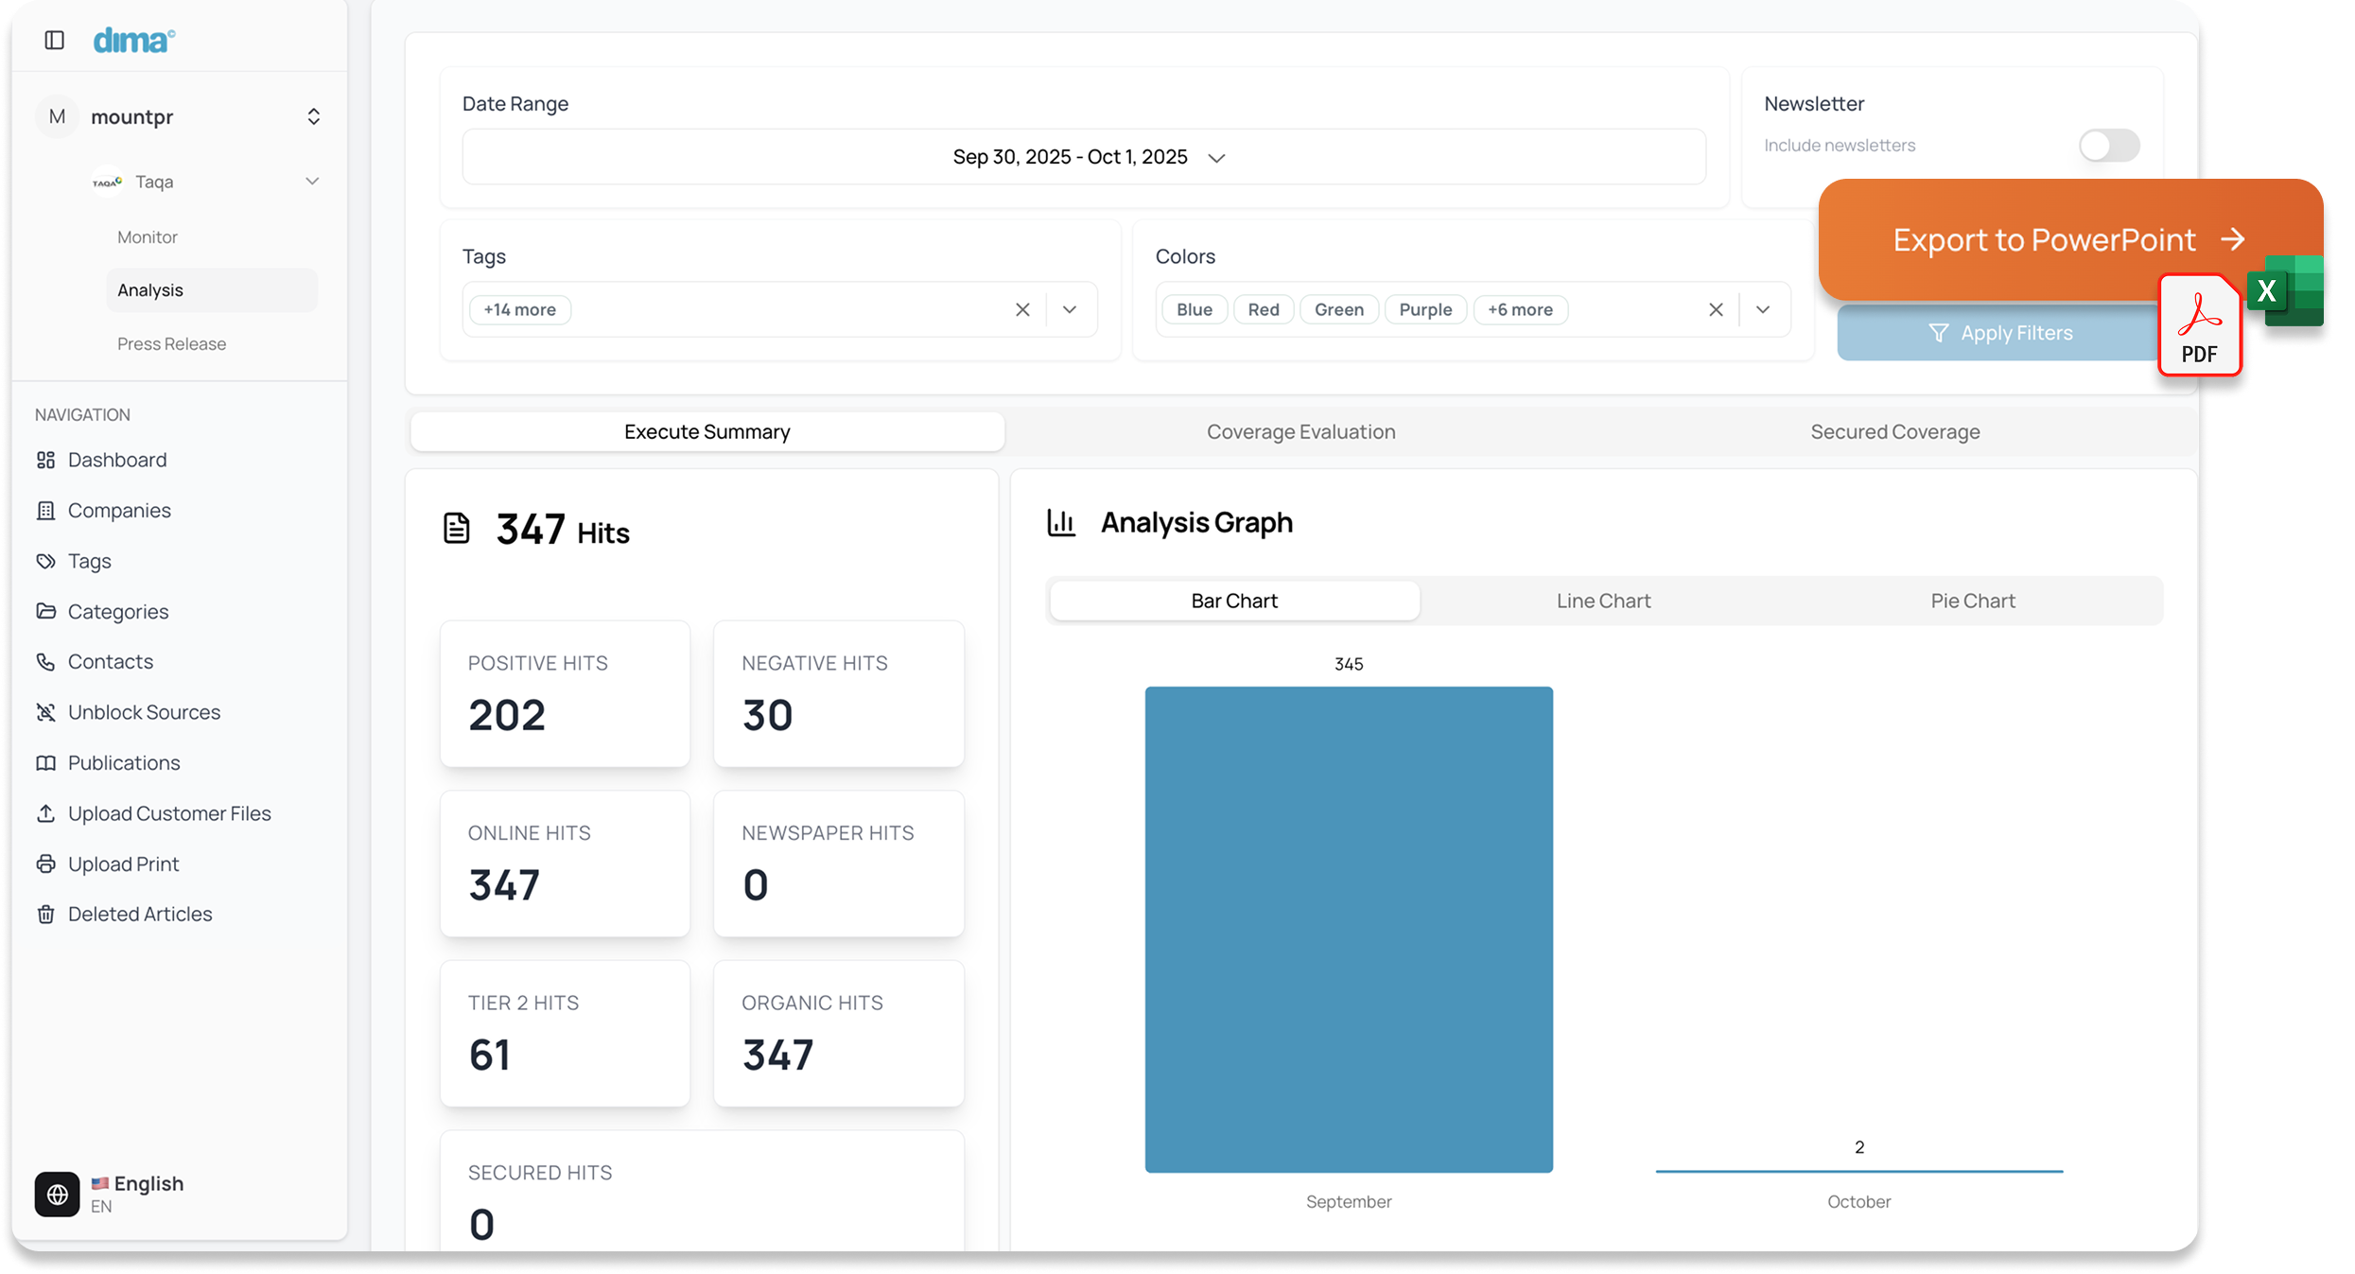2355x1274 pixels.
Task: Click the globe language icon
Action: point(58,1194)
